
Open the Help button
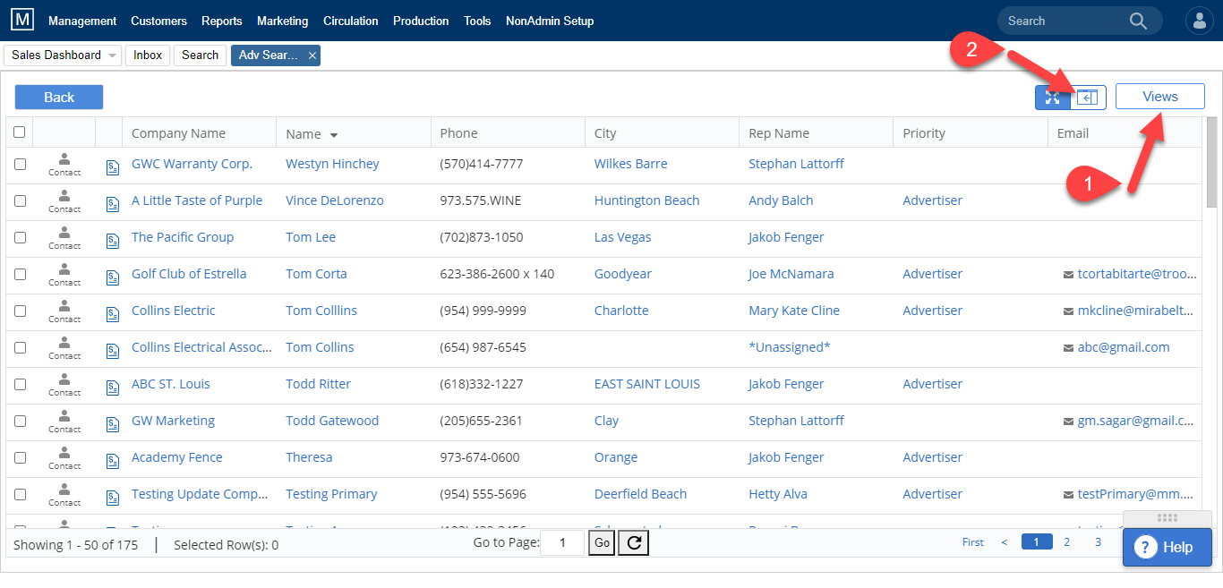(1167, 547)
